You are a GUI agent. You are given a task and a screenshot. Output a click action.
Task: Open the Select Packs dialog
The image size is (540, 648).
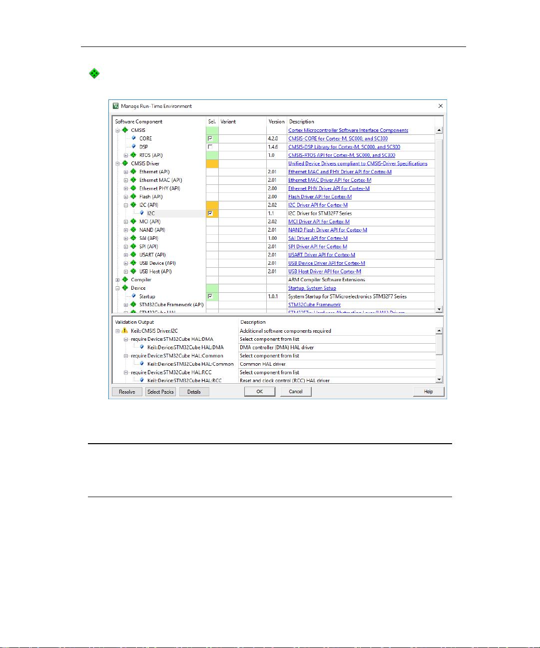tap(160, 392)
